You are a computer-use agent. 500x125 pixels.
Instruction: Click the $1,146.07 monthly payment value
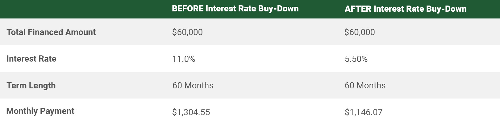[364, 112]
